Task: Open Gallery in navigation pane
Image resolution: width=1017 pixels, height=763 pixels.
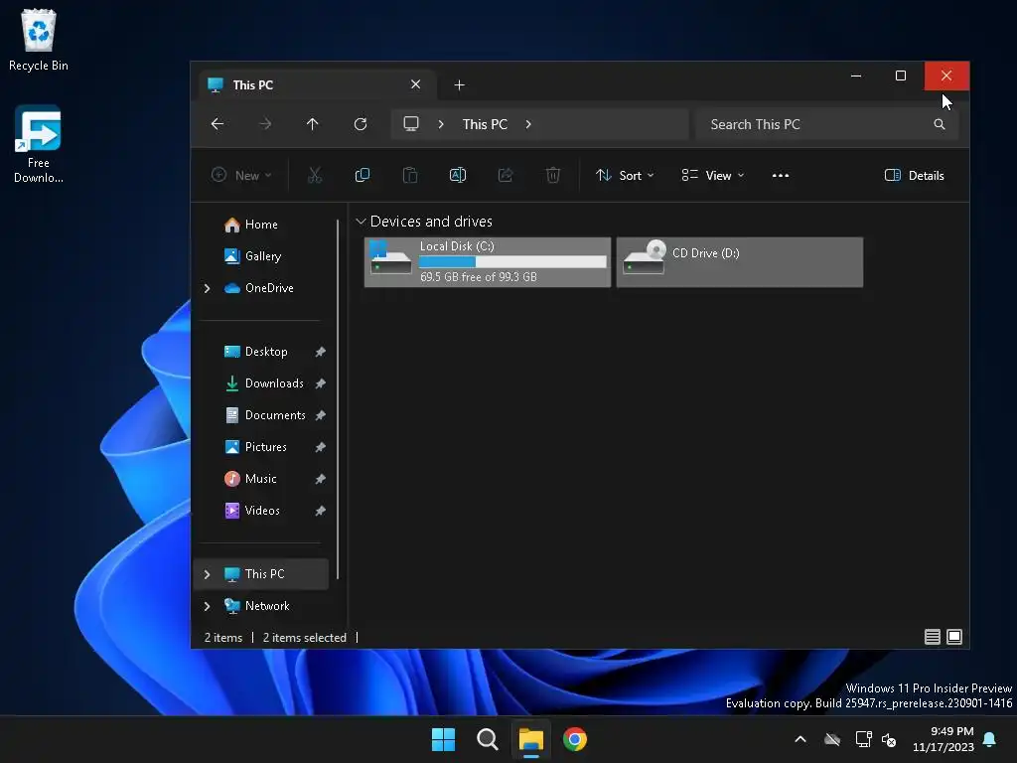Action: [260, 256]
